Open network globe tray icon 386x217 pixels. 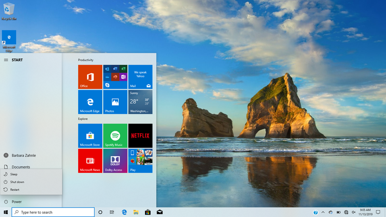tap(346, 212)
